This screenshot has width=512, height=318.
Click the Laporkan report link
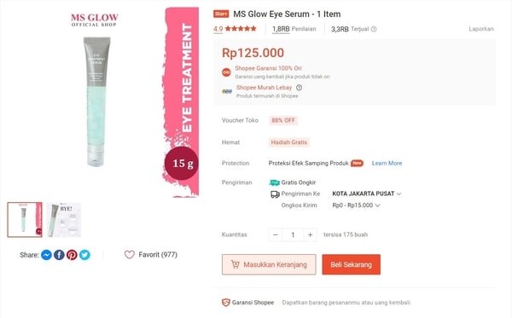pos(481,29)
